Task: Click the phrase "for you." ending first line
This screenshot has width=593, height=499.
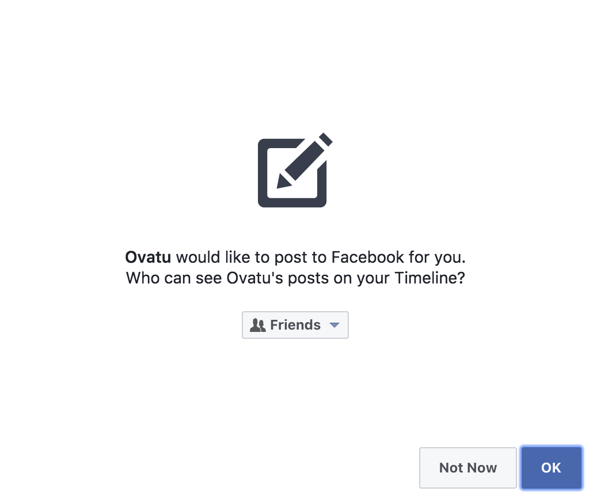Action: 437,258
